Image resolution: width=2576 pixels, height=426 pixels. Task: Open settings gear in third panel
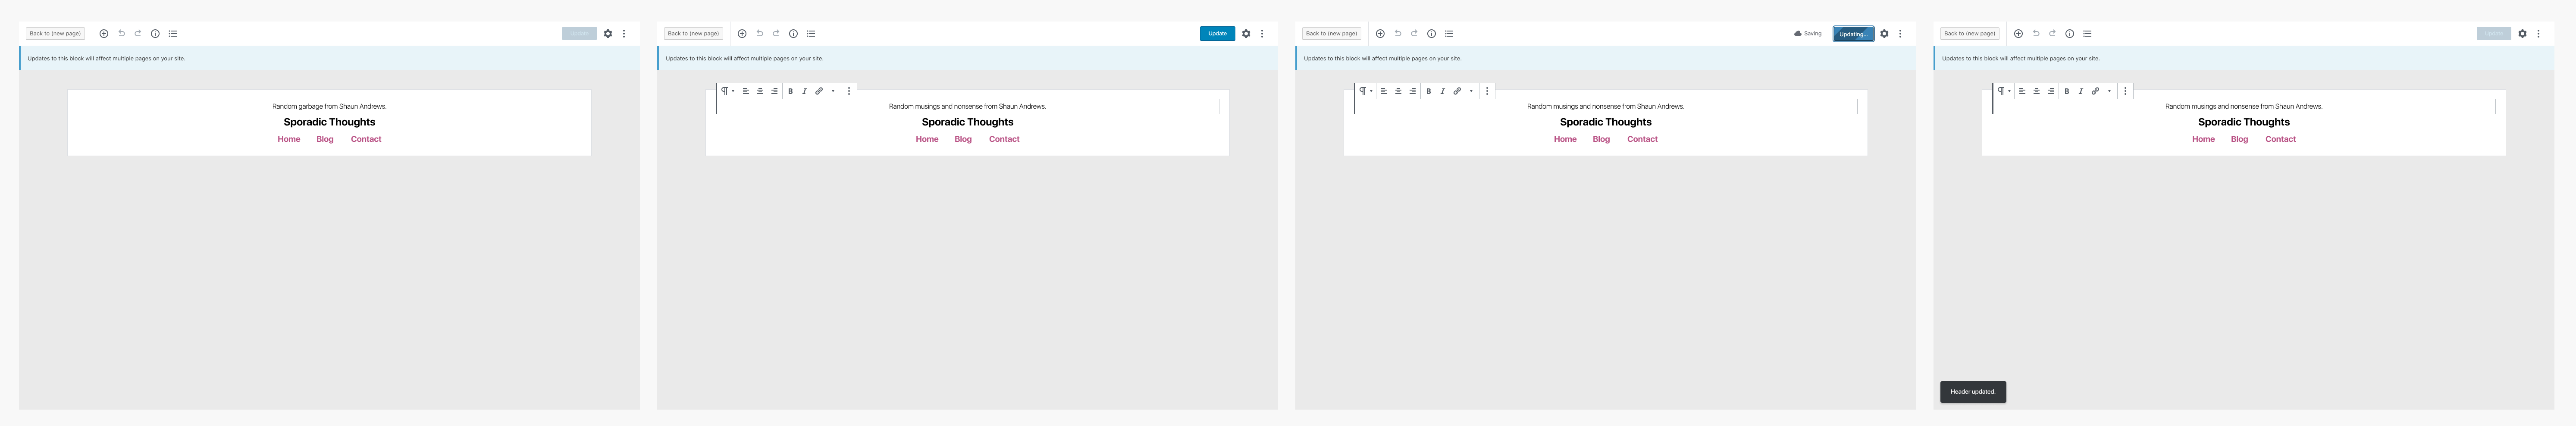coord(1884,34)
